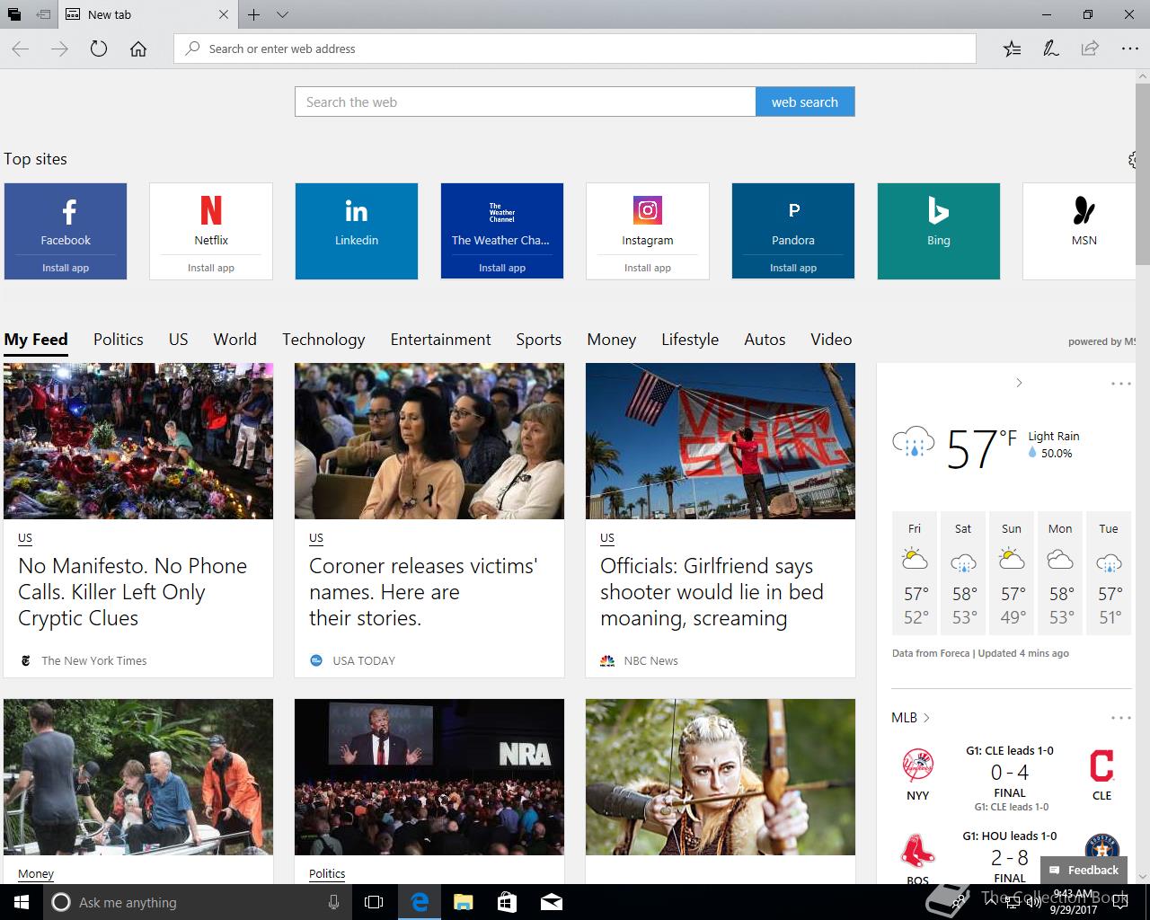Open MLB card more options dots

coord(1120,718)
